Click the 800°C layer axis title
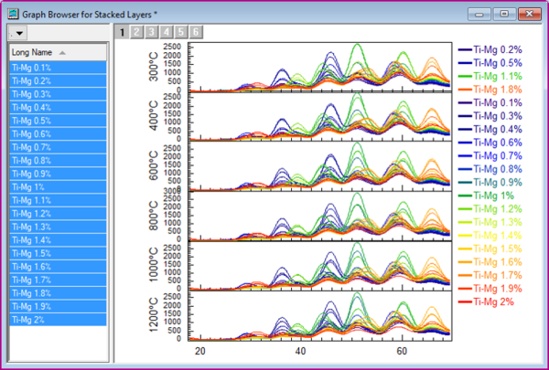Viewport: 549px width, 370px height. click(x=154, y=216)
